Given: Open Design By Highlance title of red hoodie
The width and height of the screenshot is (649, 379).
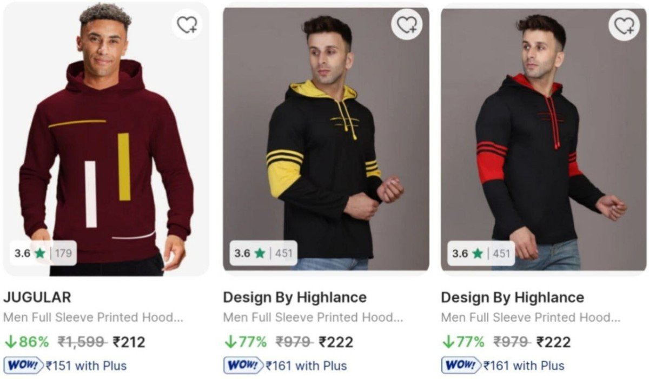Looking at the screenshot, I should [512, 297].
